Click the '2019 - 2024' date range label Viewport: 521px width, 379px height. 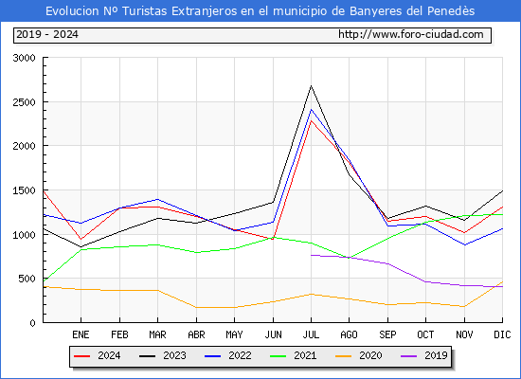click(47, 34)
